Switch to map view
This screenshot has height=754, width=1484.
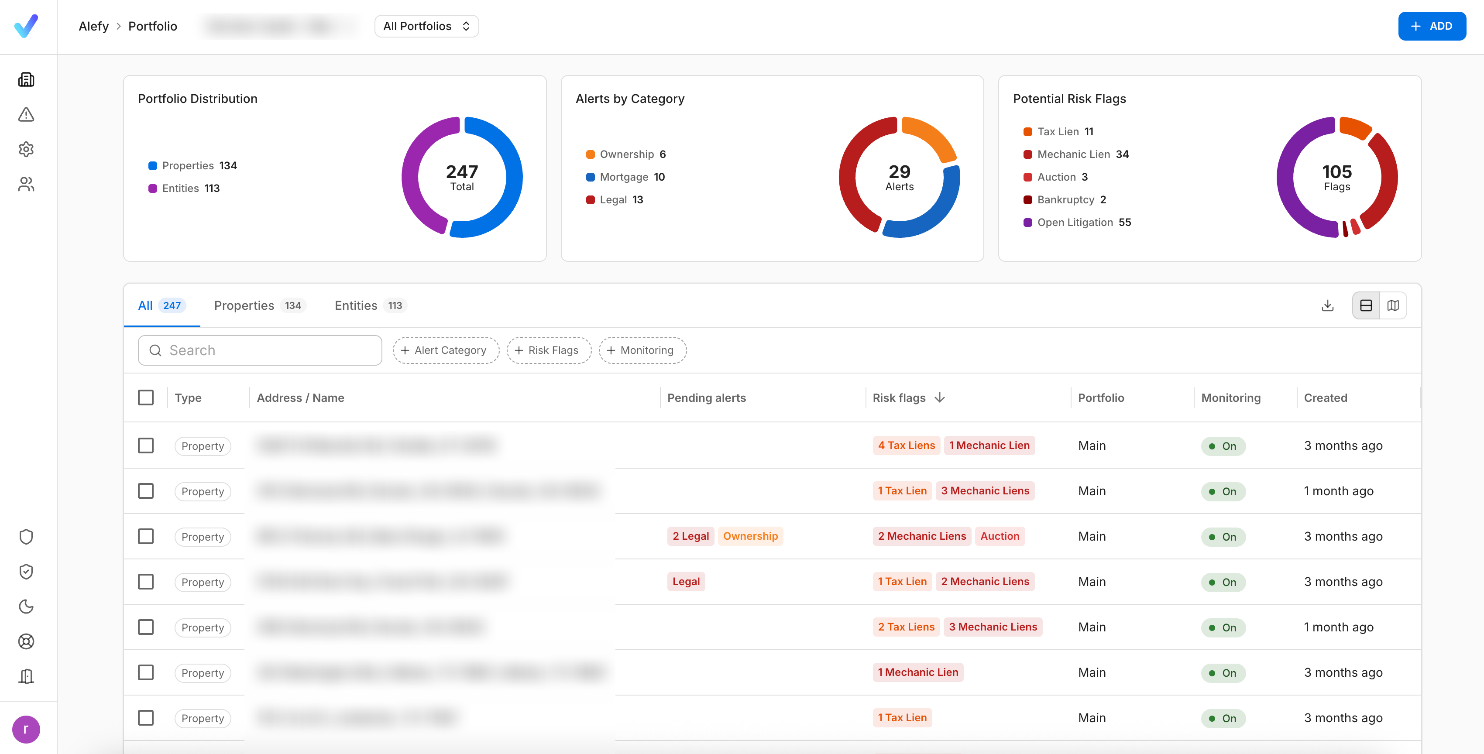pyautogui.click(x=1393, y=305)
